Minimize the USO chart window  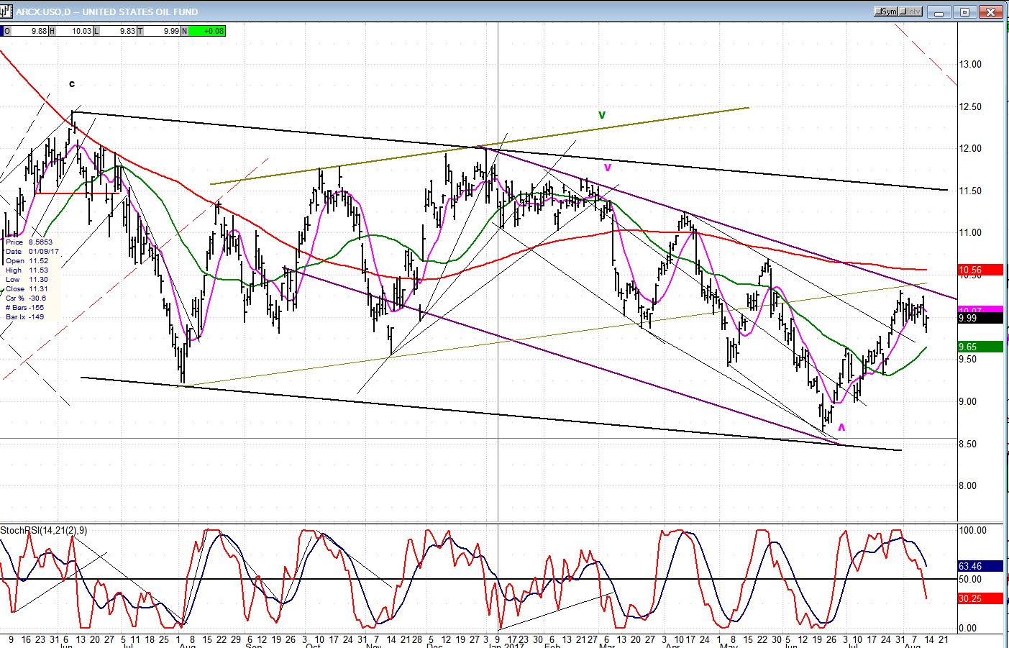939,12
